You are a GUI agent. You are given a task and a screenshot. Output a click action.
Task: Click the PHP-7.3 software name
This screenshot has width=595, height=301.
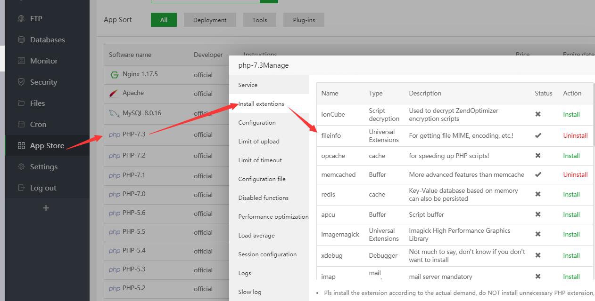pos(134,134)
